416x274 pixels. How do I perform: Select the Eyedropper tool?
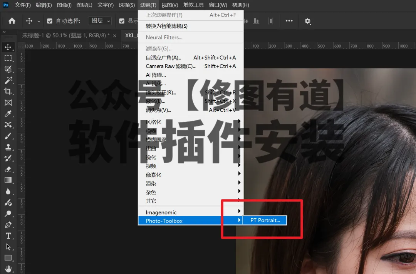tap(8, 114)
